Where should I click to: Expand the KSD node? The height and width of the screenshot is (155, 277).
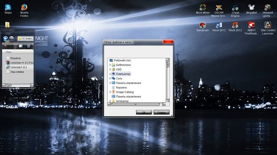pyautogui.click(x=110, y=69)
